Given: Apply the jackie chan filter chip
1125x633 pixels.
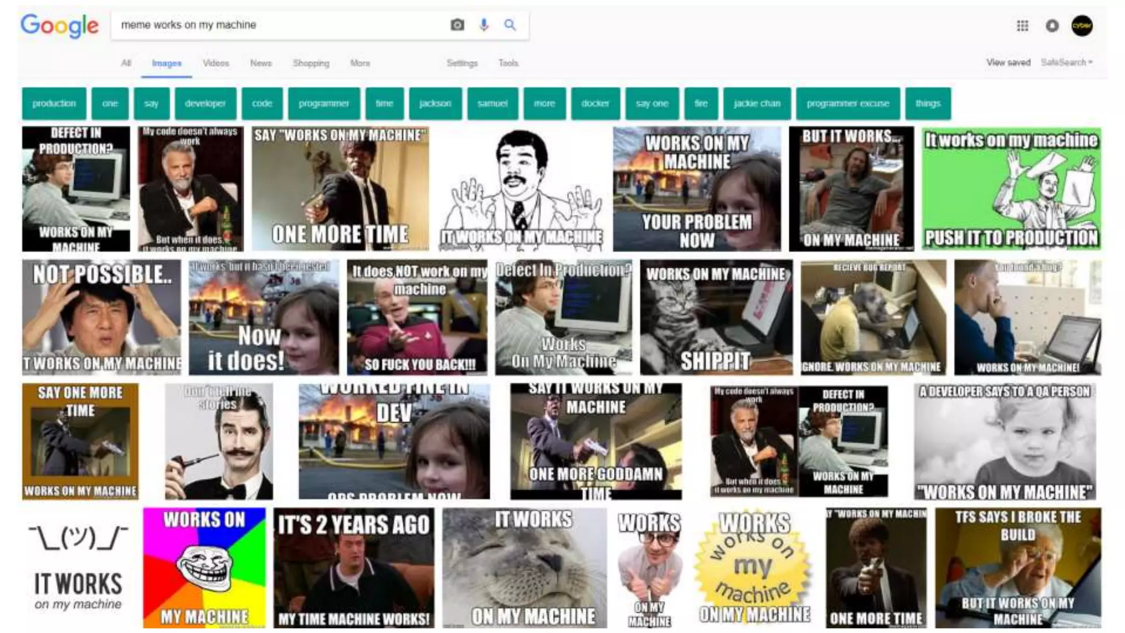Looking at the screenshot, I should tap(756, 103).
